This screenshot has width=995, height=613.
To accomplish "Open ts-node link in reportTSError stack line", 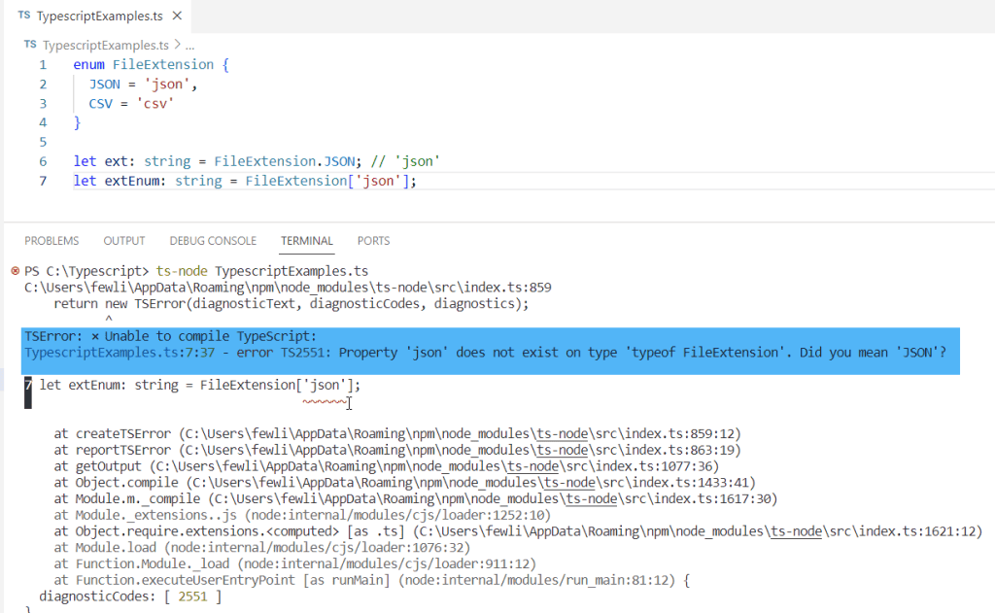I will (x=563, y=450).
